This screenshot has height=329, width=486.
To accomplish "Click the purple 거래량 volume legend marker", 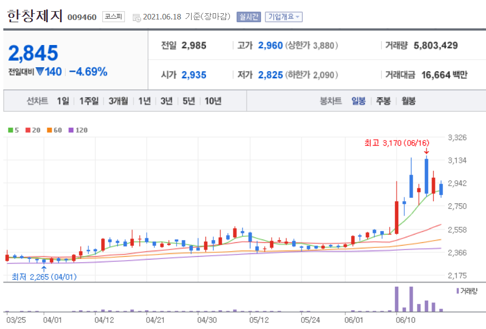I will tap(458, 291).
